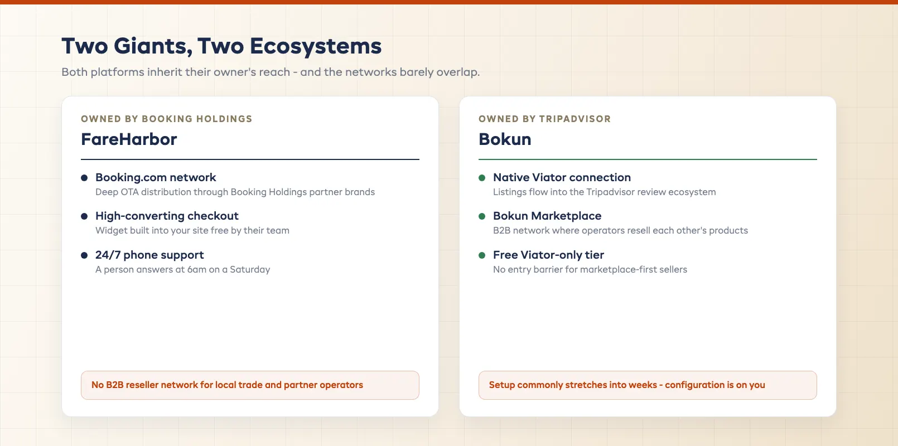Click the 'Native Viator connection' bullet heading
This screenshot has width=898, height=446.
tap(562, 177)
